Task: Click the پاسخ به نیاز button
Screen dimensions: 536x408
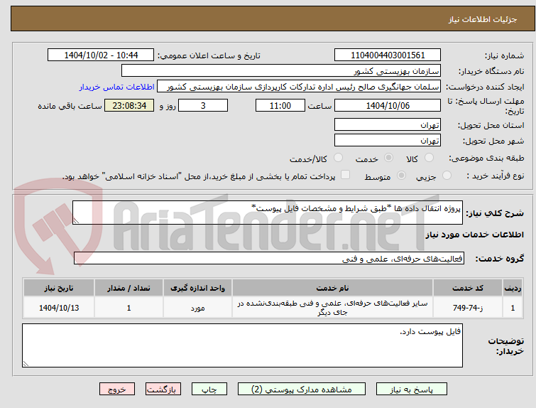Action: tap(412, 390)
